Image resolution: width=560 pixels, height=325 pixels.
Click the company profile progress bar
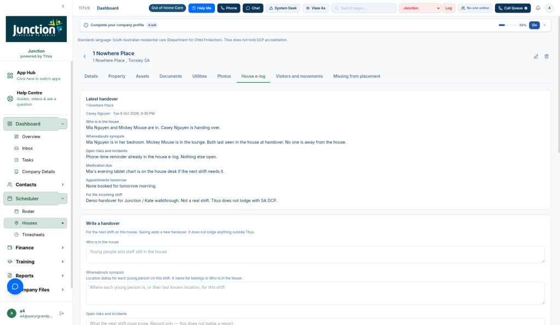507,25
